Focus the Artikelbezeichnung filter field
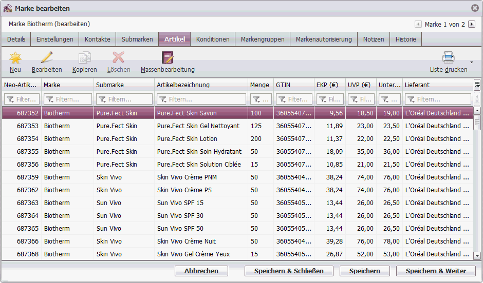The width and height of the screenshot is (483, 283). point(201,99)
